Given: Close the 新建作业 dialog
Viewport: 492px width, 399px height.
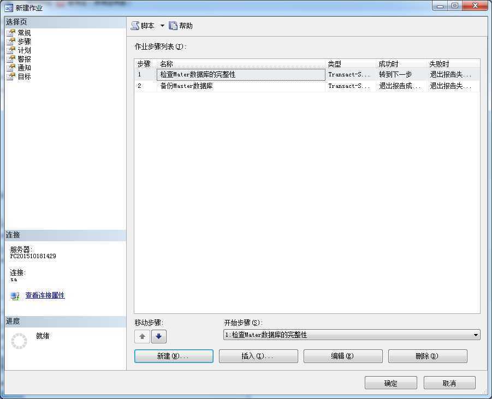Looking at the screenshot, I should 475,6.
